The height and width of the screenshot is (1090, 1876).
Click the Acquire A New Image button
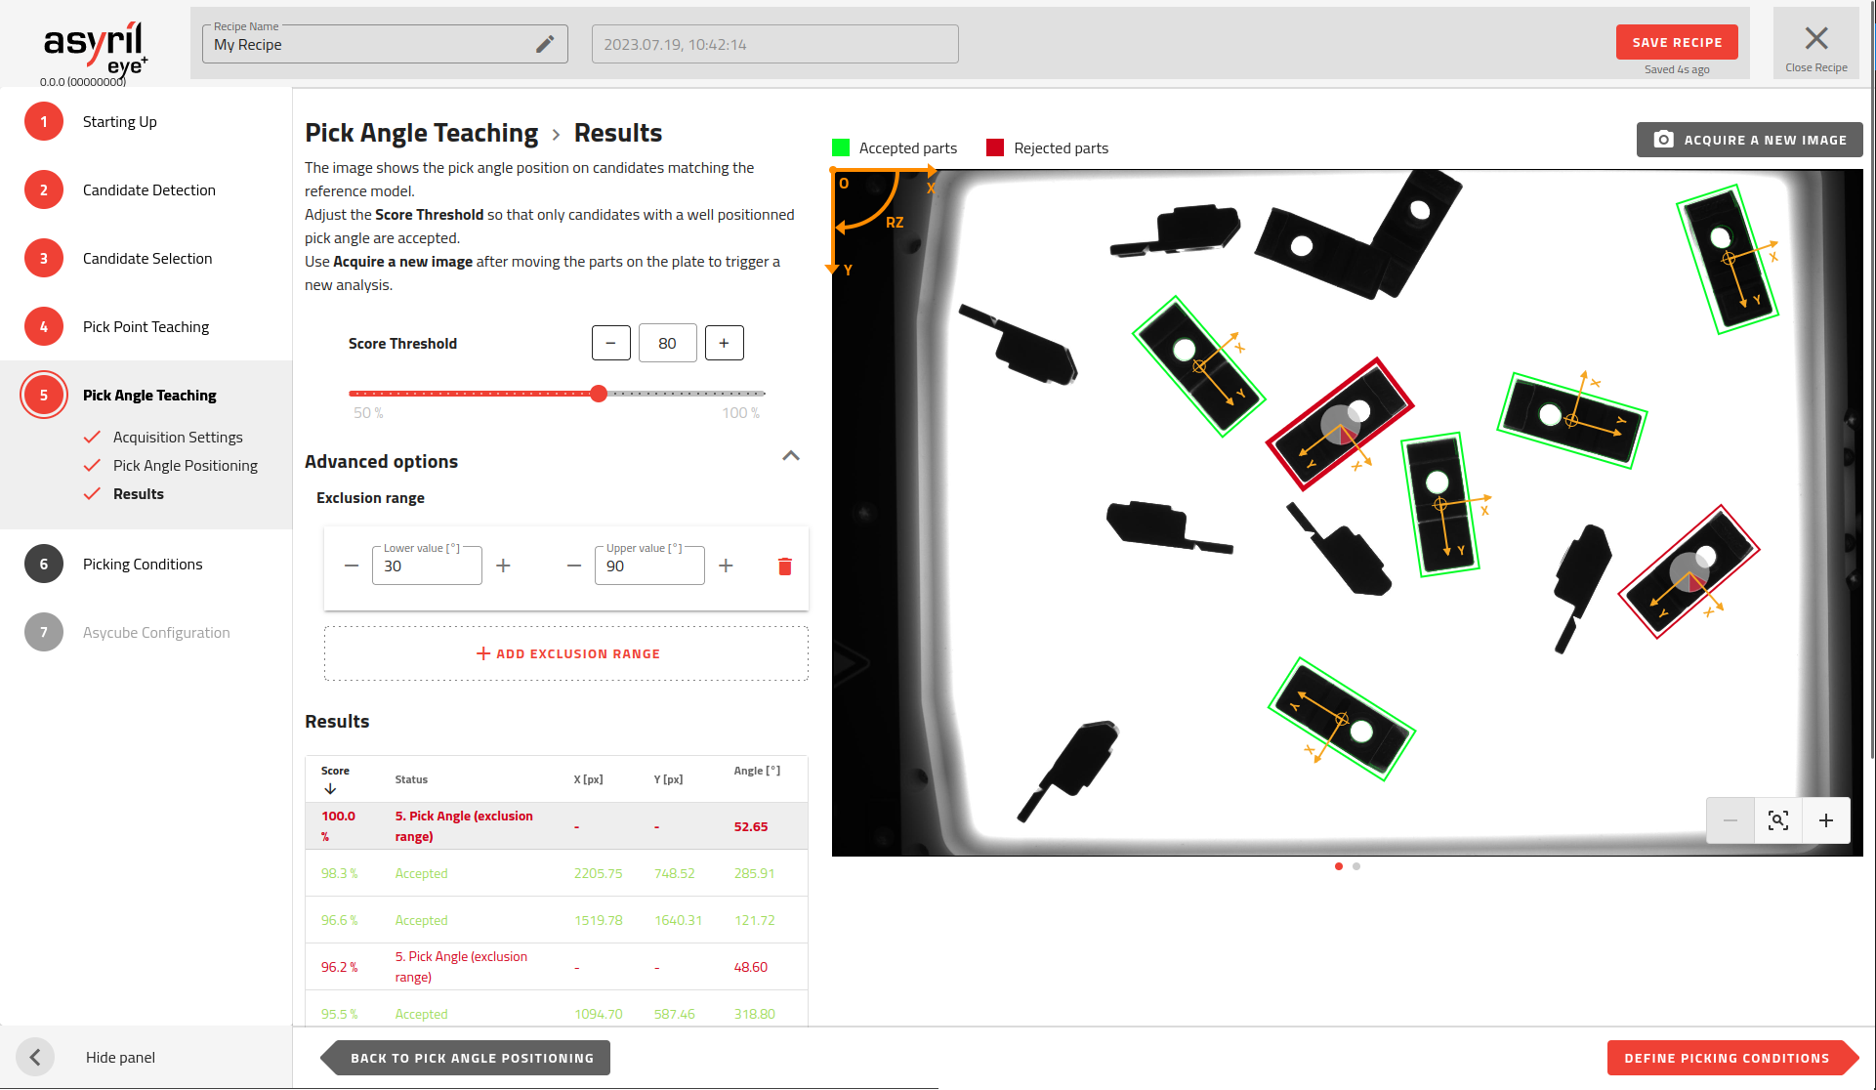[1749, 140]
